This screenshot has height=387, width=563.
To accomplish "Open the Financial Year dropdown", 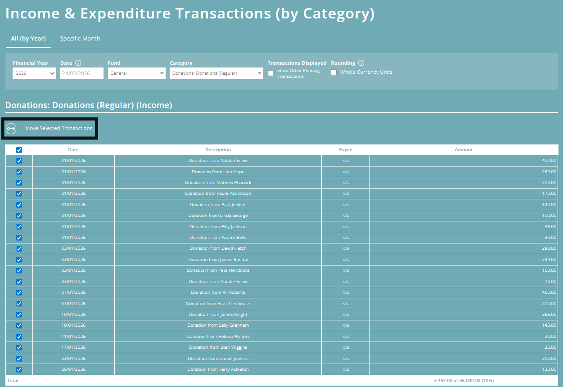I will click(34, 73).
